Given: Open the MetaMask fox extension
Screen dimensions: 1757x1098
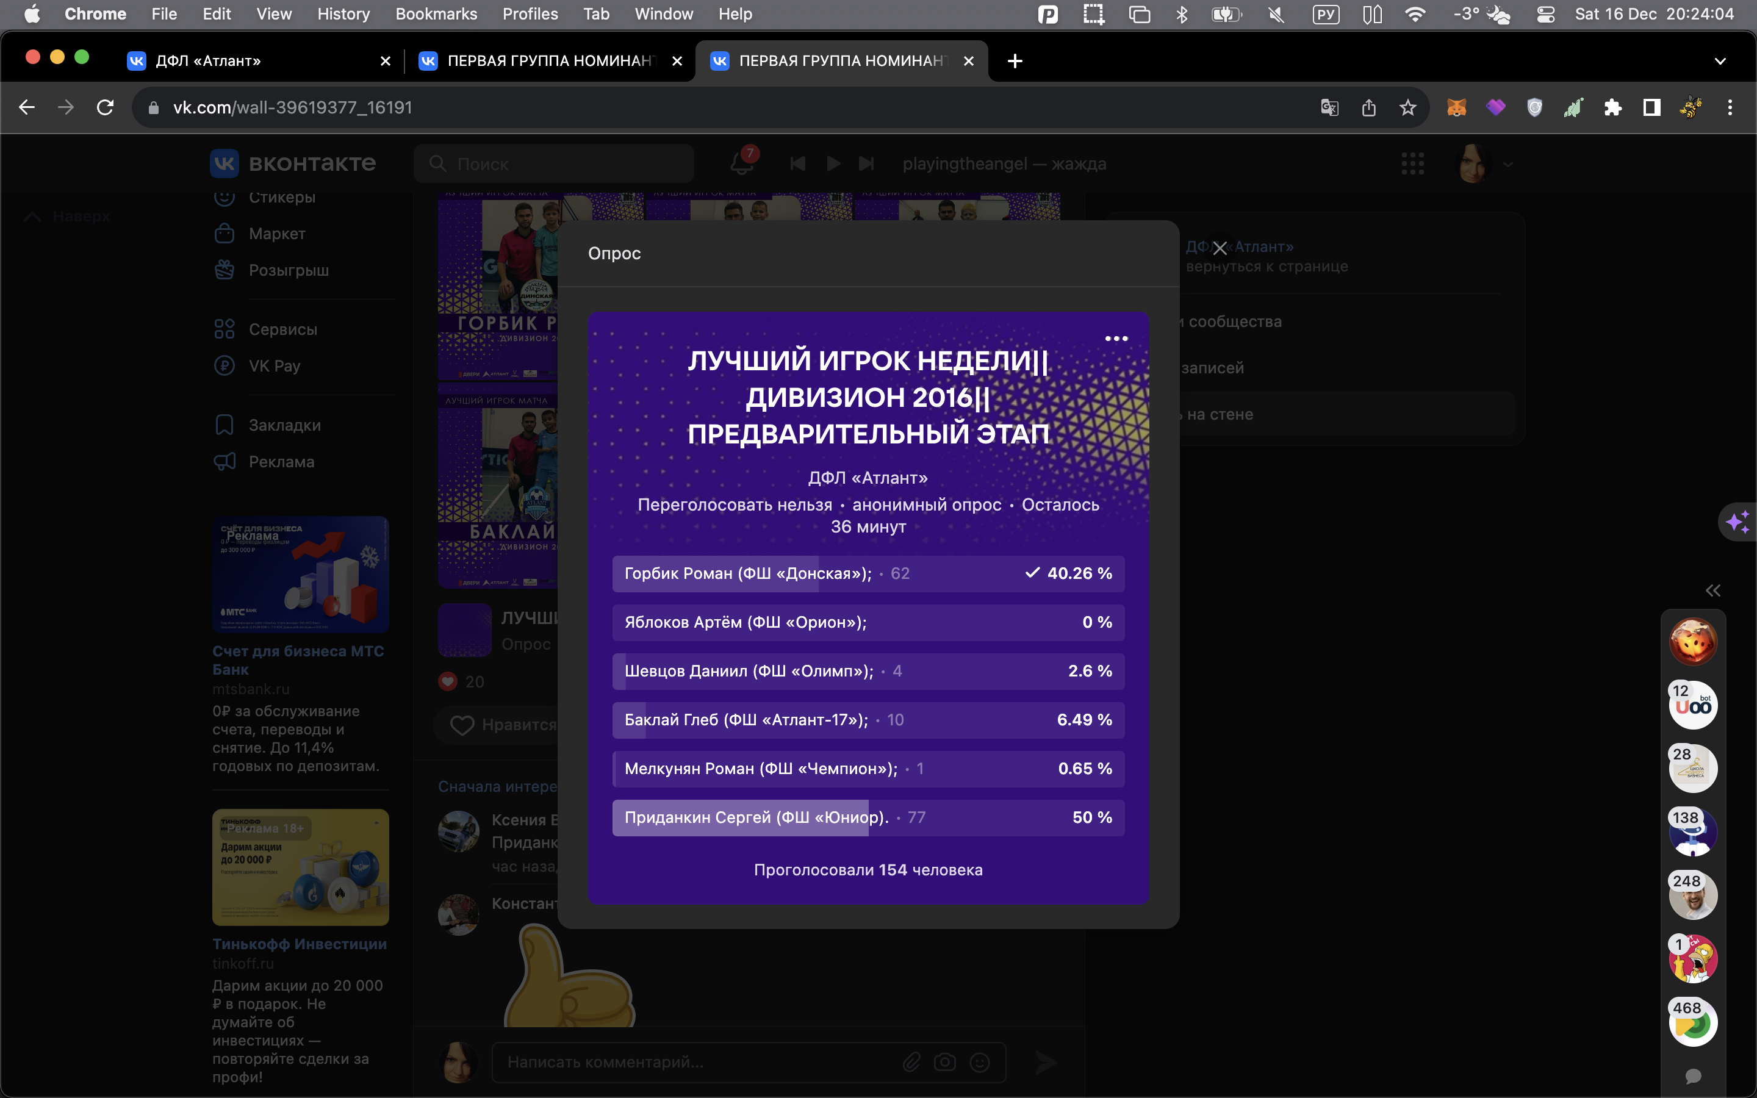Looking at the screenshot, I should tap(1456, 107).
